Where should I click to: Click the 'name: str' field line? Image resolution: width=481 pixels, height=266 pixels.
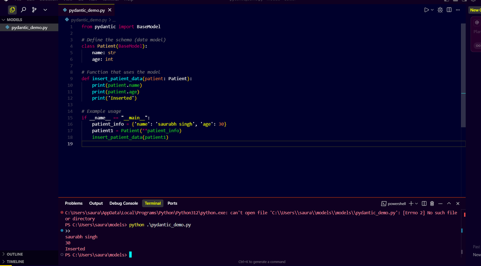(104, 52)
